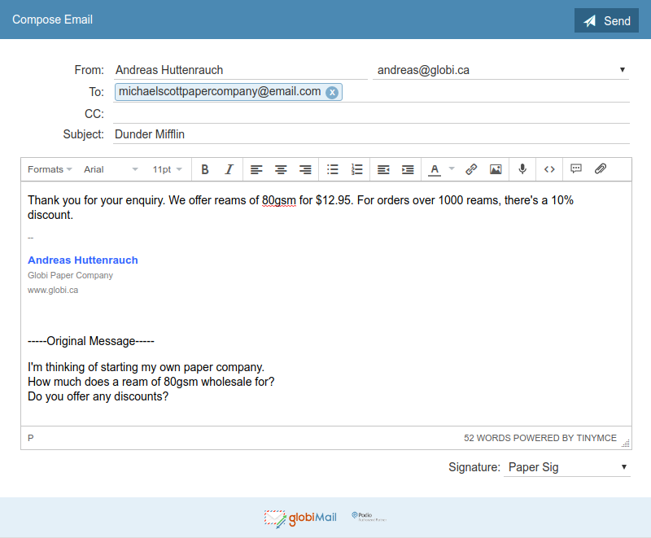651x538 pixels.
Task: Toggle italic formatting
Action: pos(229,169)
